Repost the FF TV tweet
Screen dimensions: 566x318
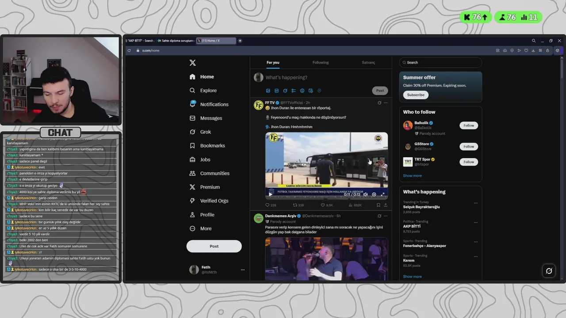(x=298, y=205)
